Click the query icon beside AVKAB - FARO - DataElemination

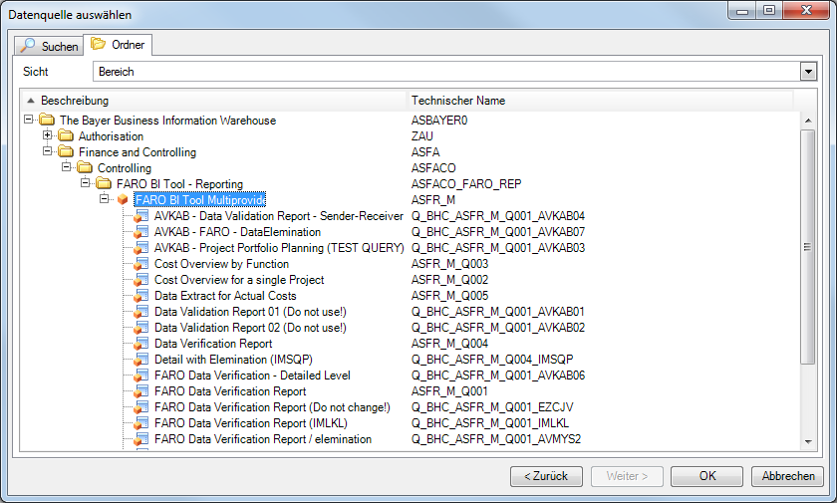[x=140, y=232]
